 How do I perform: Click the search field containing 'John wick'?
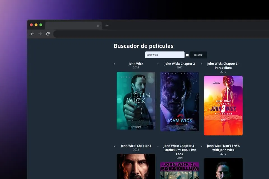click(164, 55)
